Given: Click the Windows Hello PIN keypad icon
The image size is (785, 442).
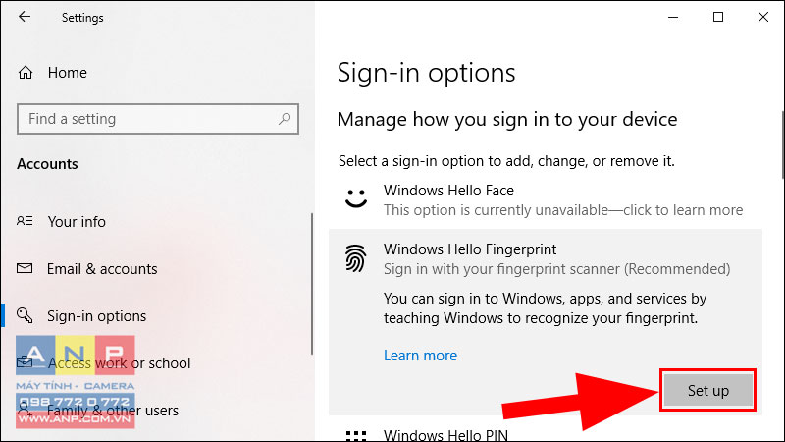Looking at the screenshot, I should click(x=356, y=436).
